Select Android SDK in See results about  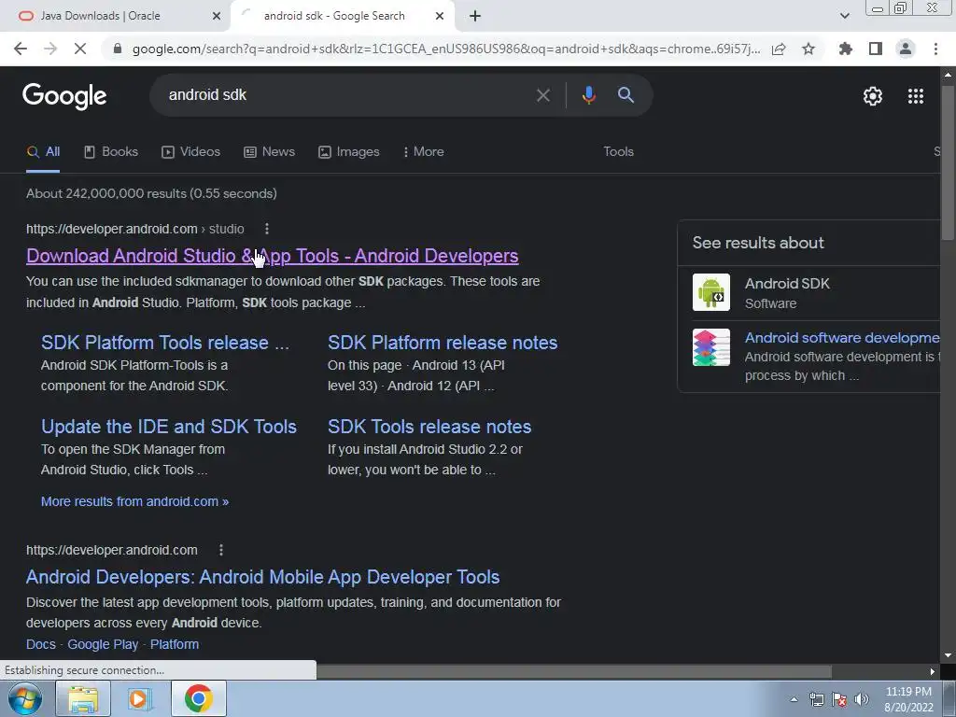pyautogui.click(x=787, y=284)
